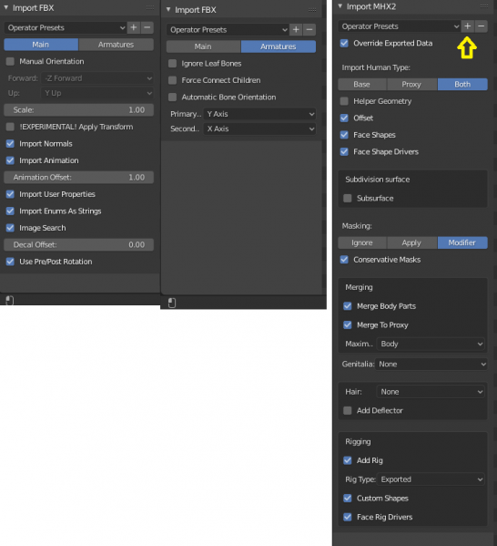
Task: Click the Scale value field
Action: (x=79, y=110)
